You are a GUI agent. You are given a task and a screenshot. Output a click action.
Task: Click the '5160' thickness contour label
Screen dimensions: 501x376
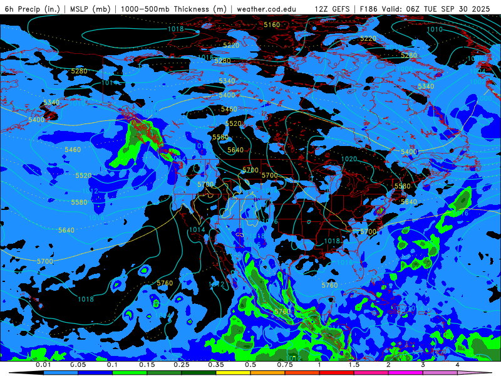[x=272, y=24]
